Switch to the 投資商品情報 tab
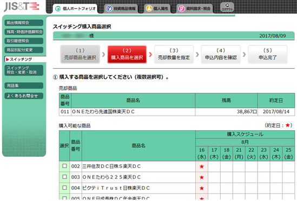The width and height of the screenshot is (297, 201). (x=121, y=9)
